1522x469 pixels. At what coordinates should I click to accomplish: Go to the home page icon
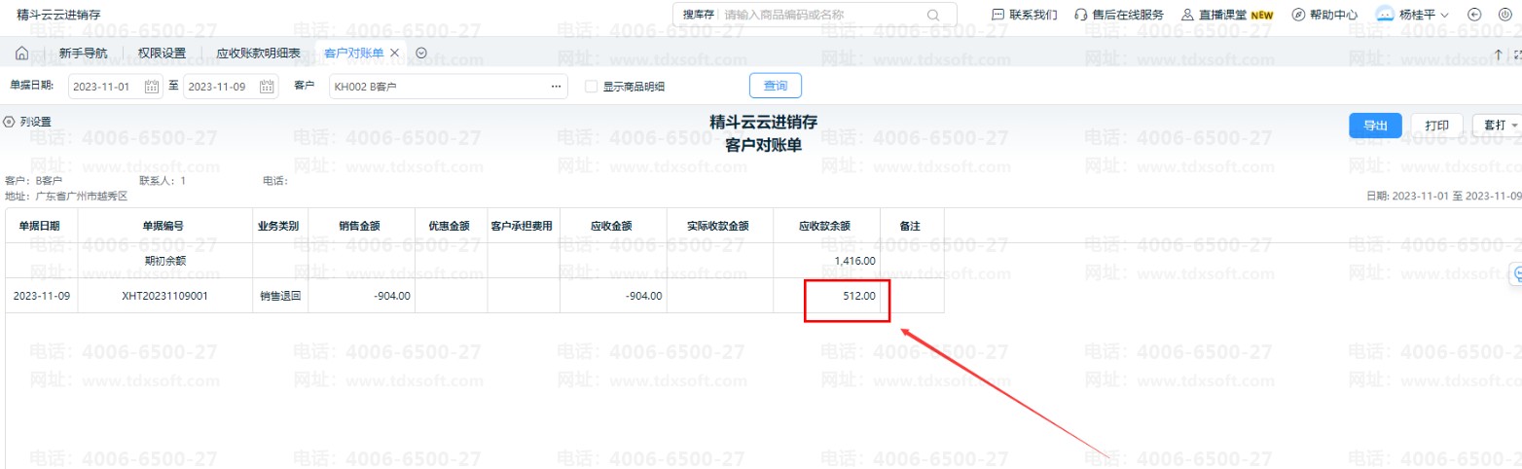(21, 53)
